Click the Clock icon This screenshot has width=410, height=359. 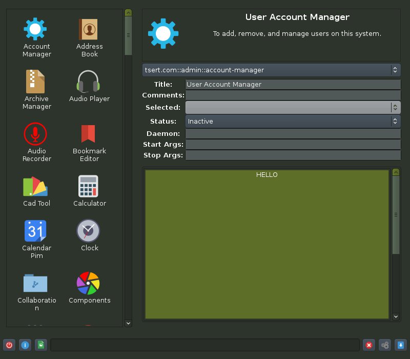(89, 231)
